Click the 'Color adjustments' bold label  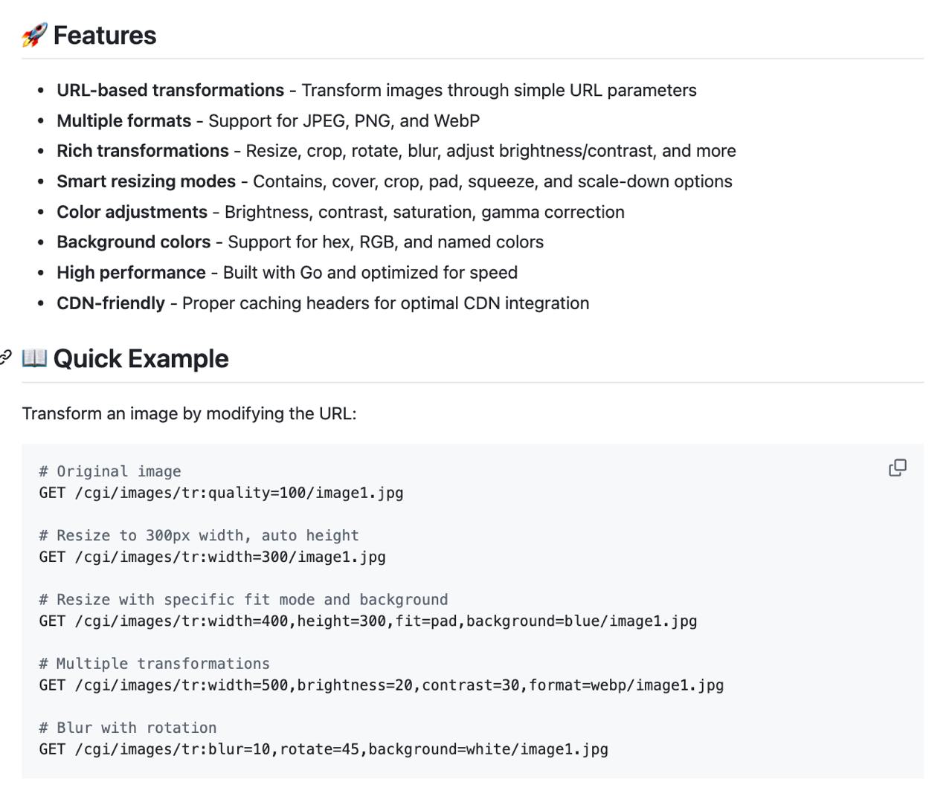coord(132,212)
